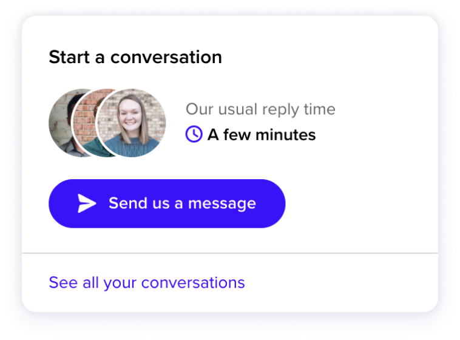
Task: Select the leftmost partially hidden avatar
Action: tap(60, 123)
